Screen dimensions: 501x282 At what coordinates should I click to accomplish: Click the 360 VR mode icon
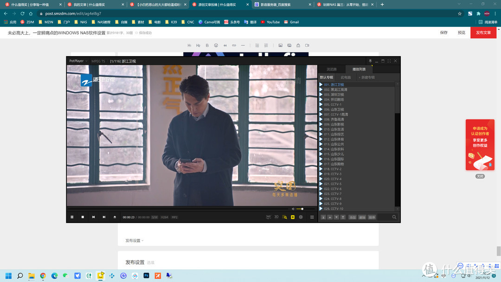pyautogui.click(x=268, y=217)
